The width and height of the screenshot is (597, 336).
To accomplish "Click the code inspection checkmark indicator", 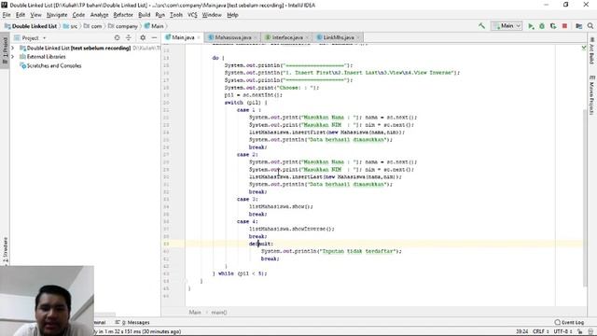I will click(x=584, y=48).
